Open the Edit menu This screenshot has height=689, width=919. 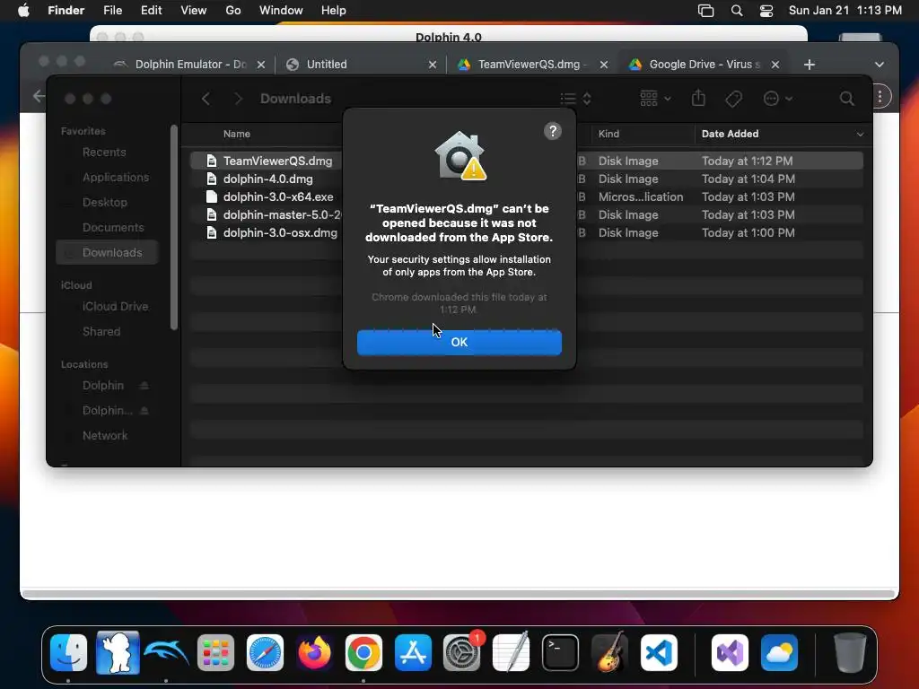pyautogui.click(x=151, y=11)
